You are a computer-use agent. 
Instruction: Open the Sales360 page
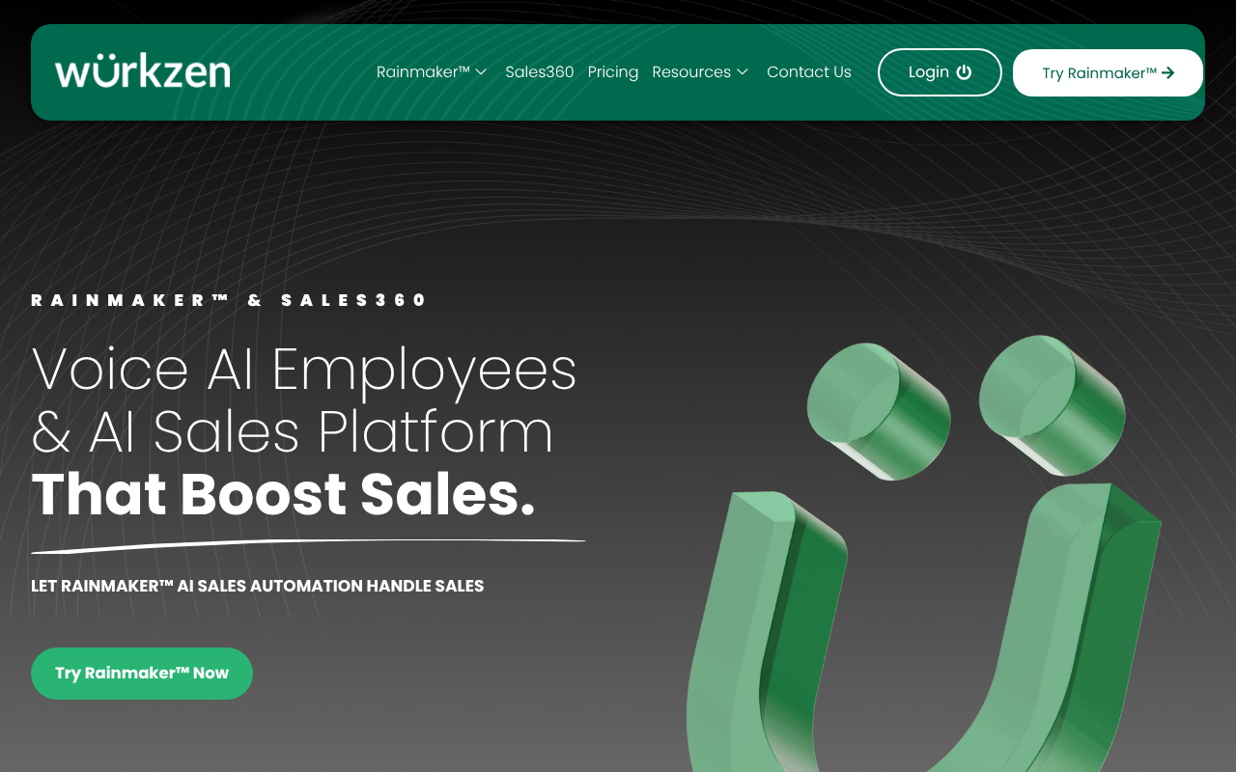click(x=540, y=72)
